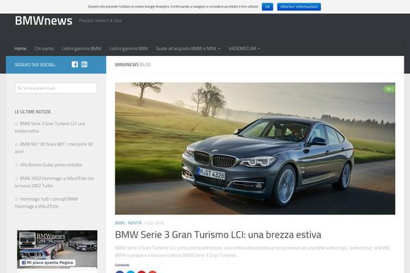Click the 'Passion, Instinct & Soul' tagline
This screenshot has height=273, width=410.
(x=100, y=20)
